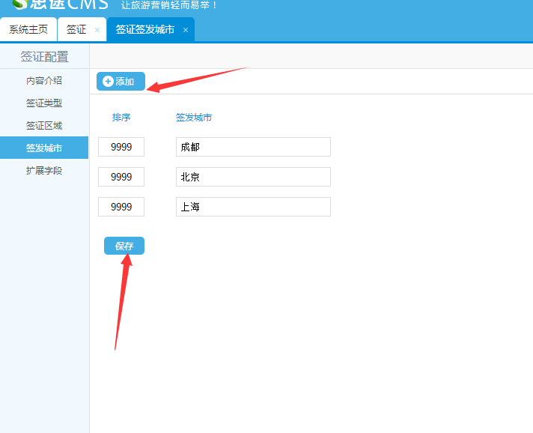
Task: Click the sort order field for 北京
Action: [121, 178]
